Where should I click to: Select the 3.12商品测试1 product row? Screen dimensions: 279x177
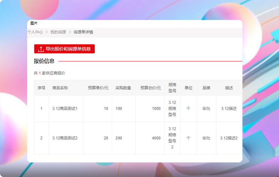click(65, 108)
